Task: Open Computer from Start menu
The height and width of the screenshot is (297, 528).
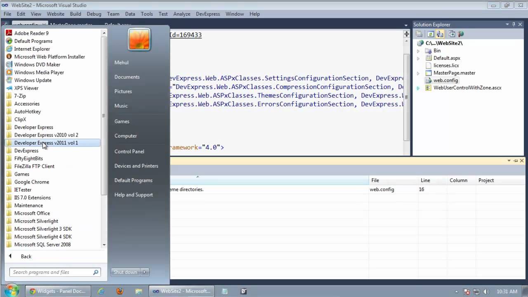Action: click(125, 136)
